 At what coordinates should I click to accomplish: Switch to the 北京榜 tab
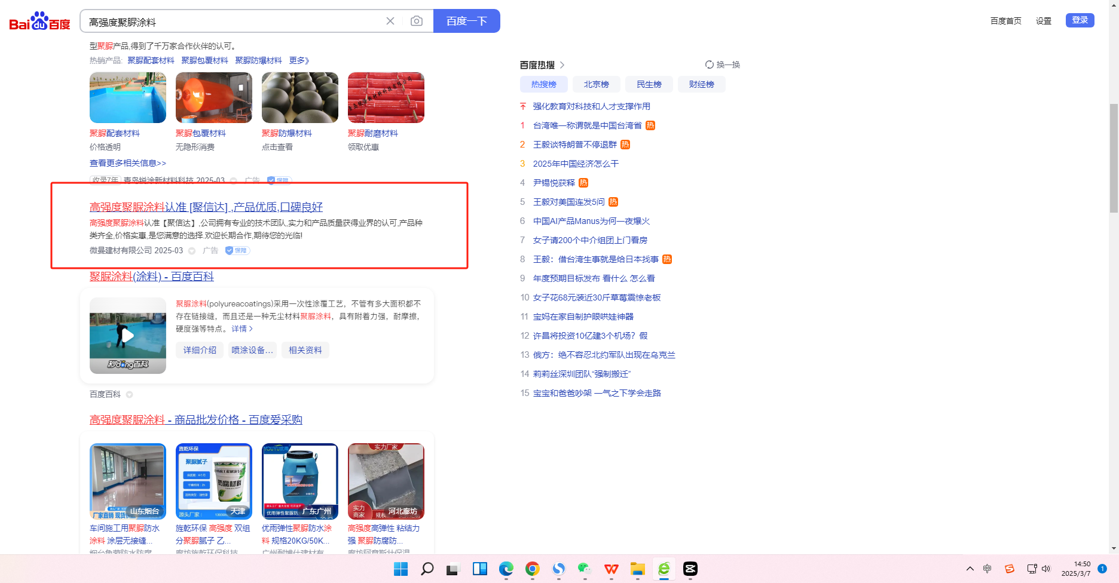tap(596, 84)
